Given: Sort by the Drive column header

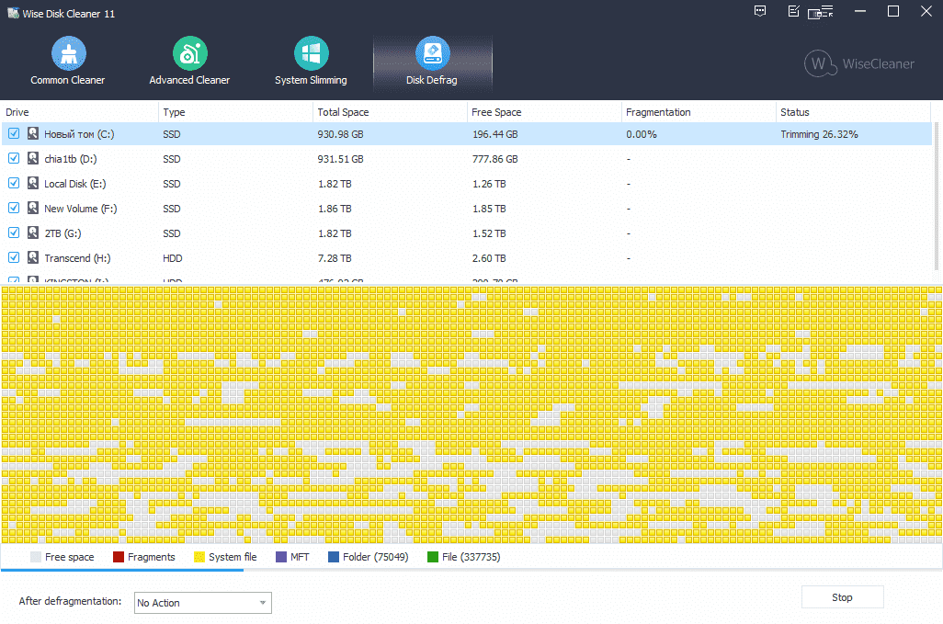Looking at the screenshot, I should coord(79,112).
